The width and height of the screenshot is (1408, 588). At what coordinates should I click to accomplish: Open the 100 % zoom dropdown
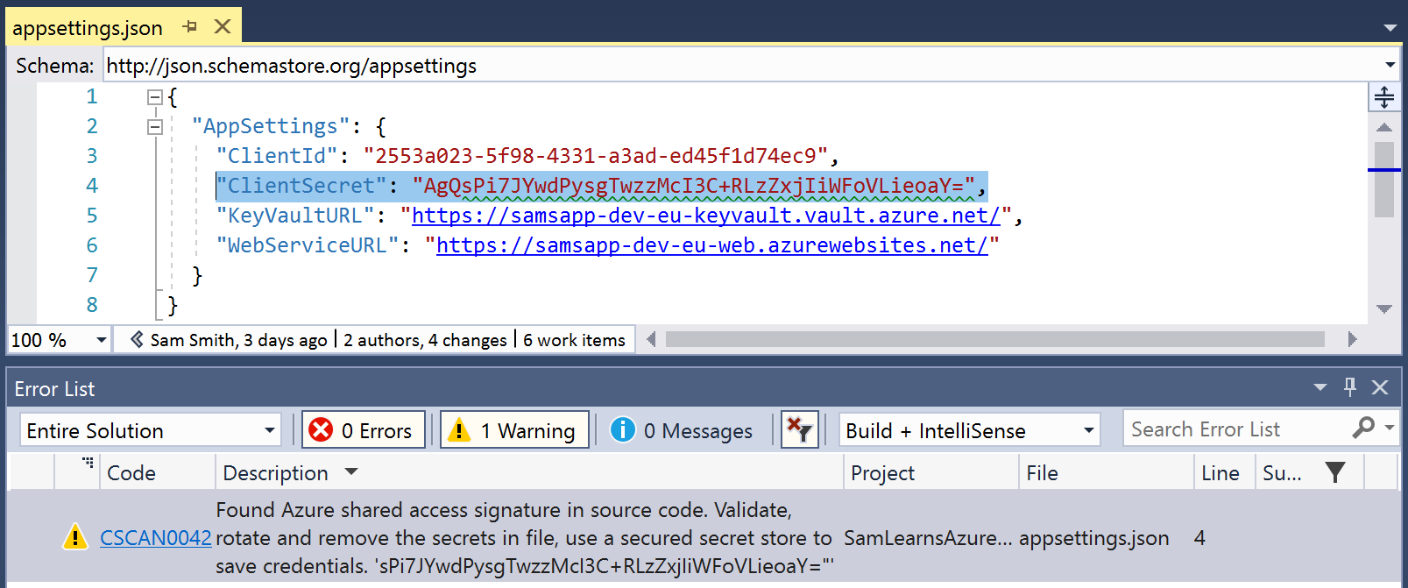coord(101,340)
